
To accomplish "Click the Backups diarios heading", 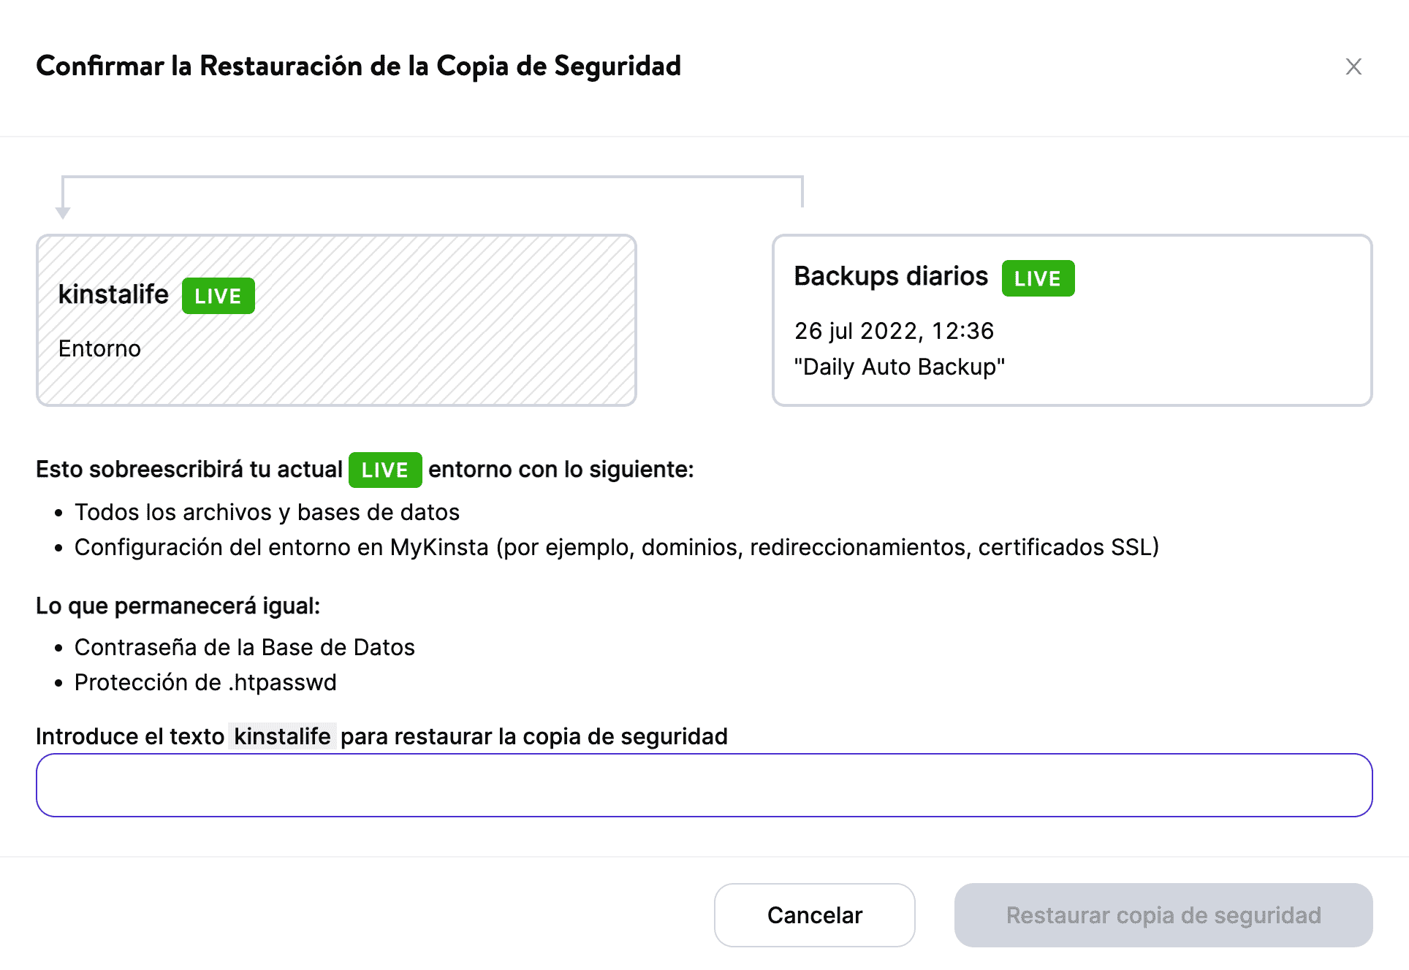I will pos(891,276).
